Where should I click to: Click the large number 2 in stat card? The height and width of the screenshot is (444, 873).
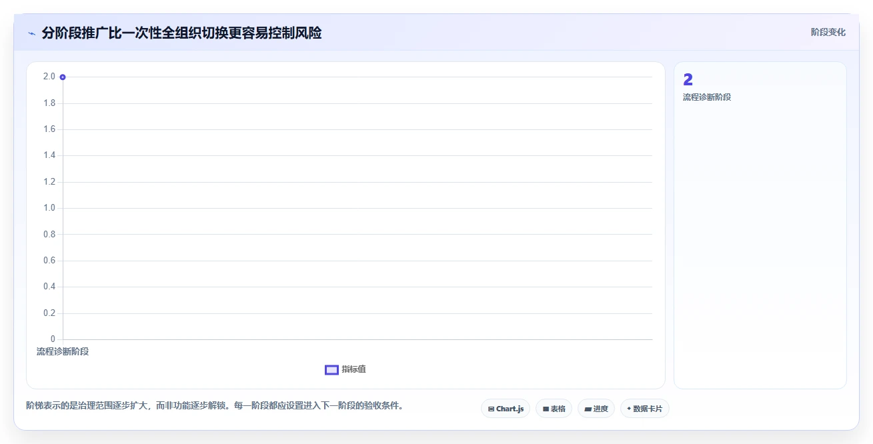(688, 80)
